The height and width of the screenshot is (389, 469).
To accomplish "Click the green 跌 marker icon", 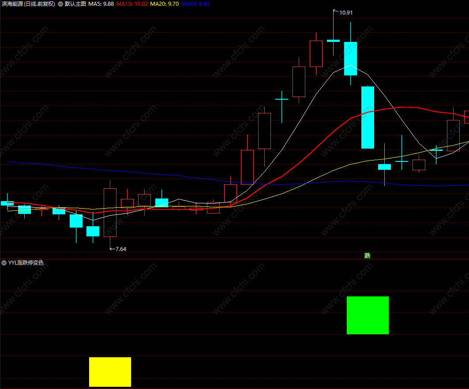I will pyautogui.click(x=368, y=256).
